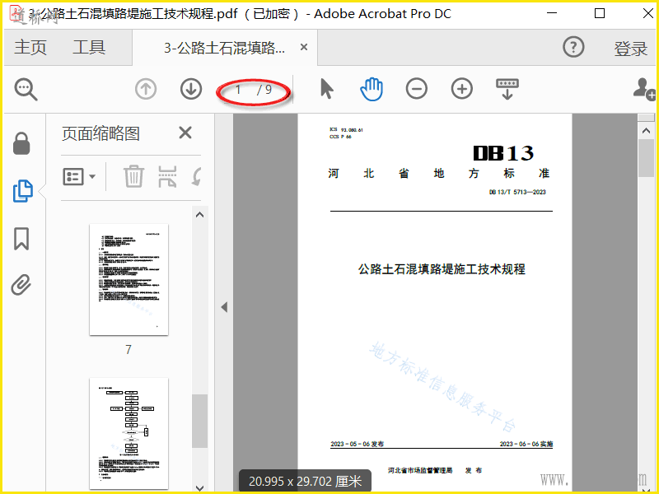Open the search/find text tool
The height and width of the screenshot is (494, 659).
pyautogui.click(x=26, y=89)
